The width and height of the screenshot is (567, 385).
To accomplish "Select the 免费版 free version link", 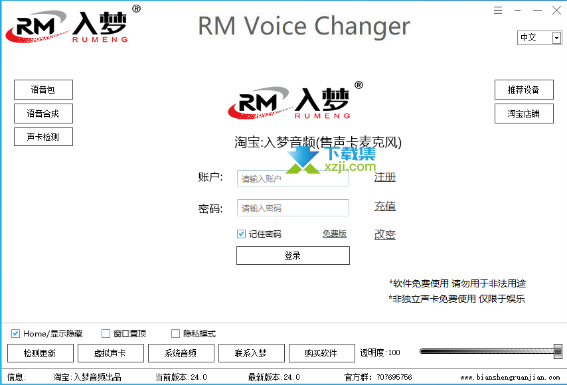I will point(335,234).
